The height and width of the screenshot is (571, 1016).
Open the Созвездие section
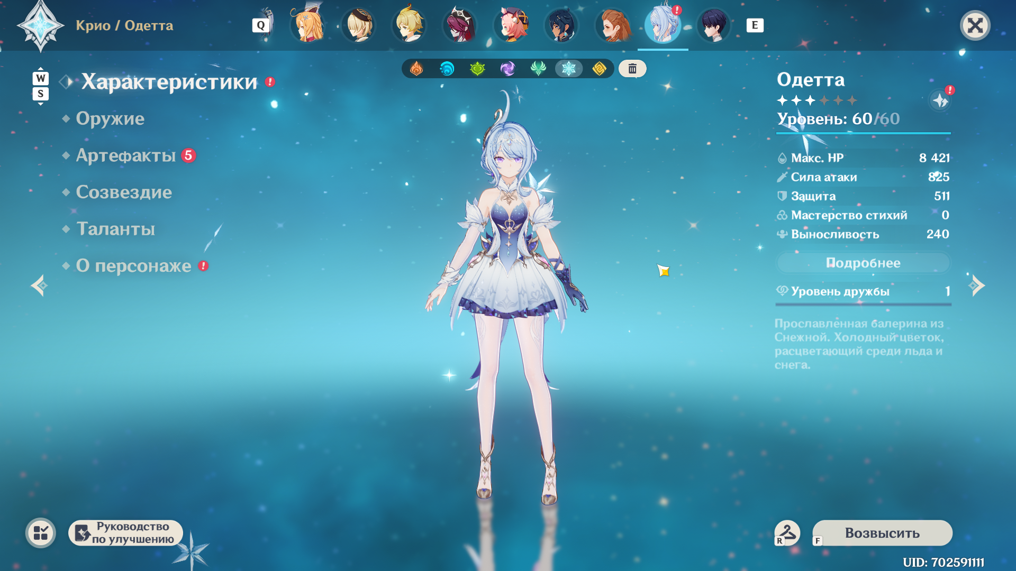[x=124, y=192]
